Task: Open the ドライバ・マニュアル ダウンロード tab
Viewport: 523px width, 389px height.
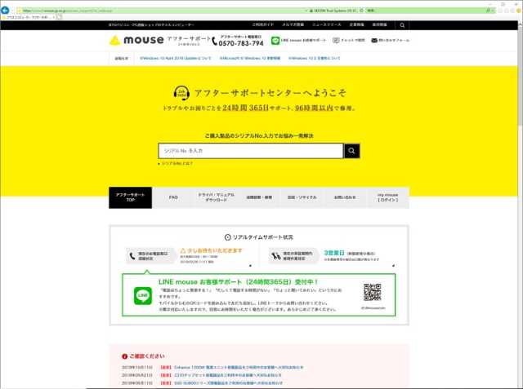Action: 216,197
